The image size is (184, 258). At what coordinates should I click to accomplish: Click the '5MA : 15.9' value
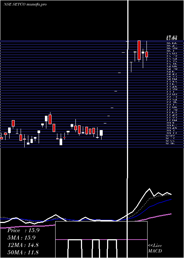(x=21, y=238)
